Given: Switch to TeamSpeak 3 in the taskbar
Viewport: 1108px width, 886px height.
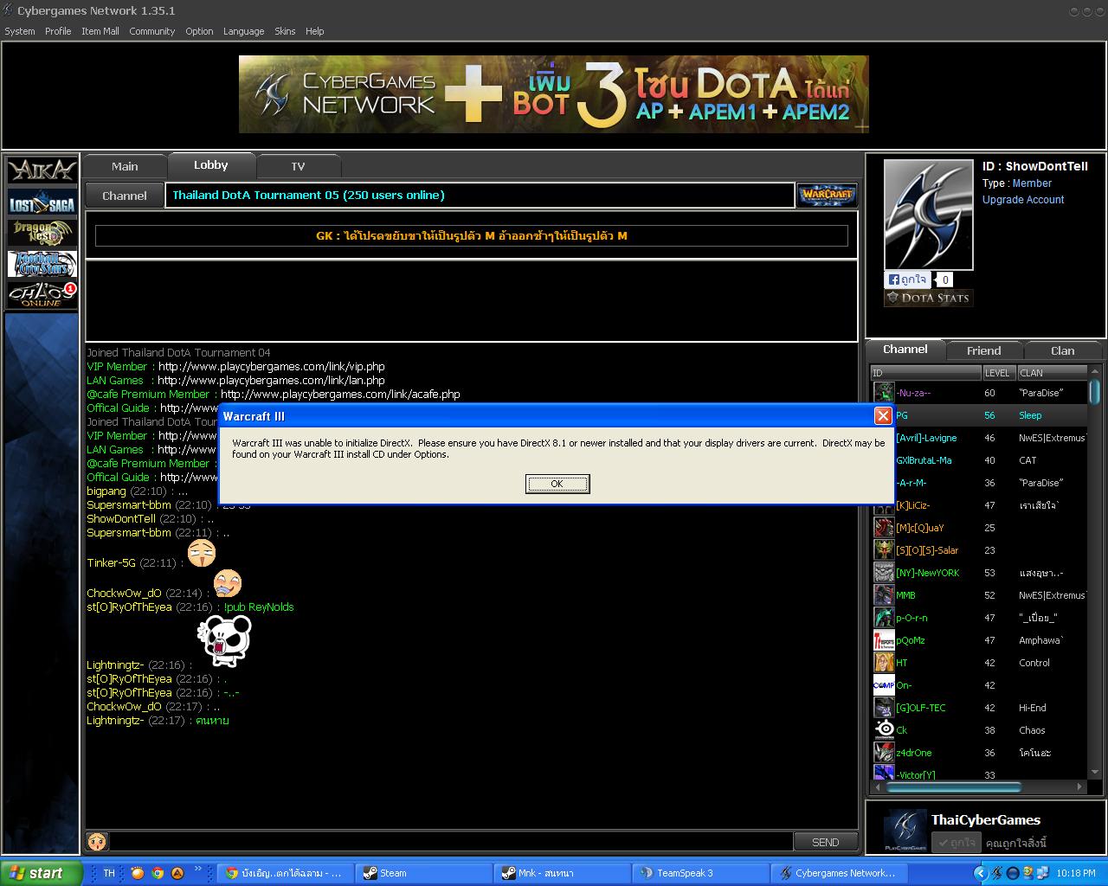Looking at the screenshot, I should [699, 873].
